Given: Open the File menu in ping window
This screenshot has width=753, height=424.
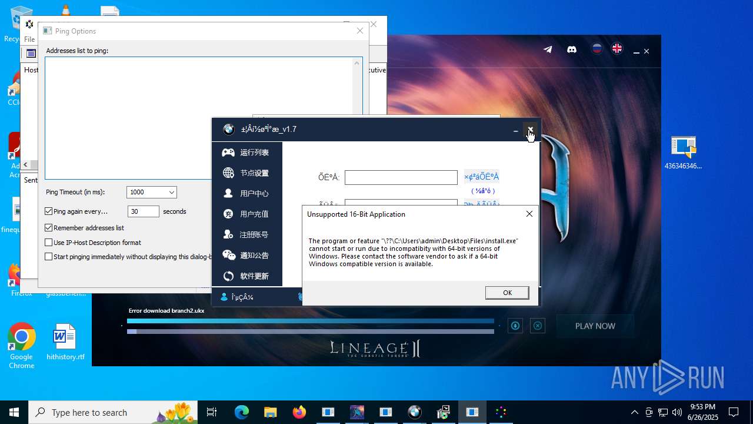Looking at the screenshot, I should [29, 39].
